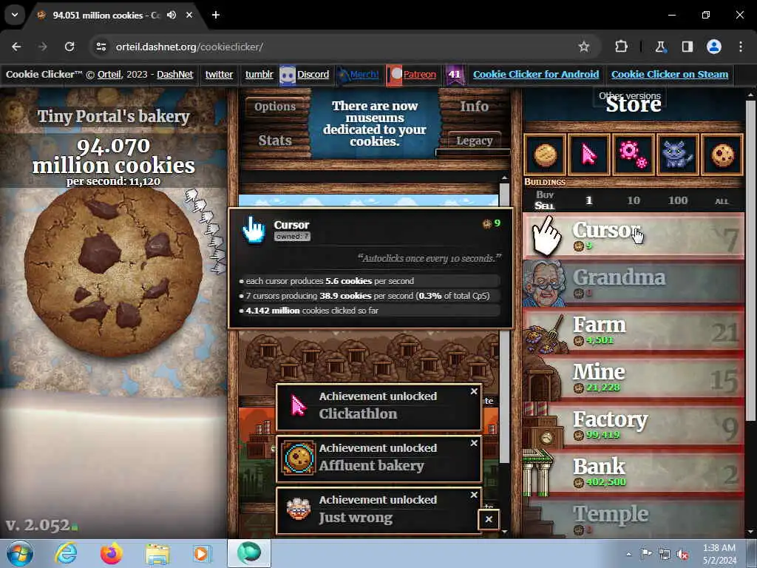Image resolution: width=757 pixels, height=568 pixels.
Task: Open Chrome Labs flask icon
Action: tap(660, 47)
